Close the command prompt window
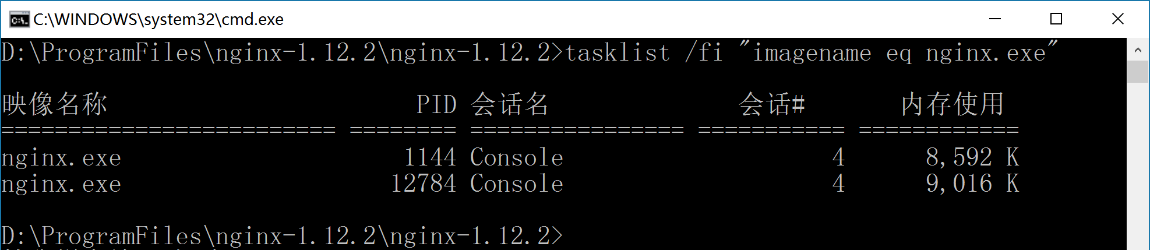1150x250 pixels. (x=1118, y=19)
